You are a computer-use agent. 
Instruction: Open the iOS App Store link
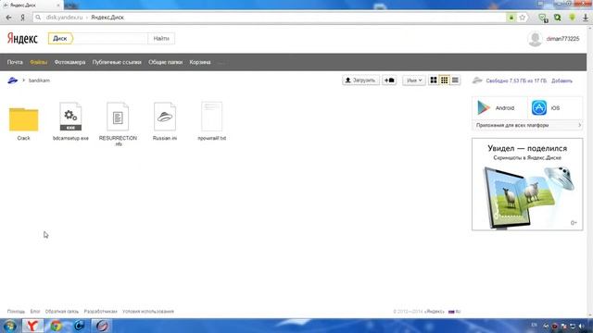click(x=555, y=108)
